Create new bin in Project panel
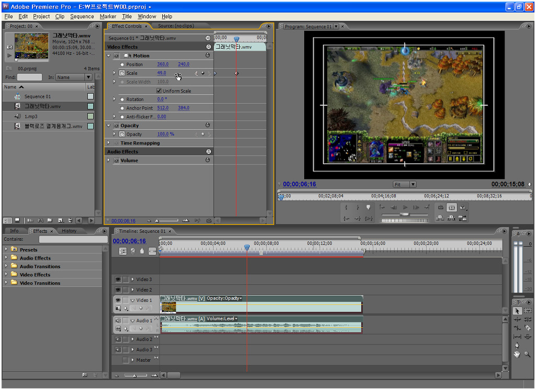The width and height of the screenshot is (536, 390). coord(50,220)
